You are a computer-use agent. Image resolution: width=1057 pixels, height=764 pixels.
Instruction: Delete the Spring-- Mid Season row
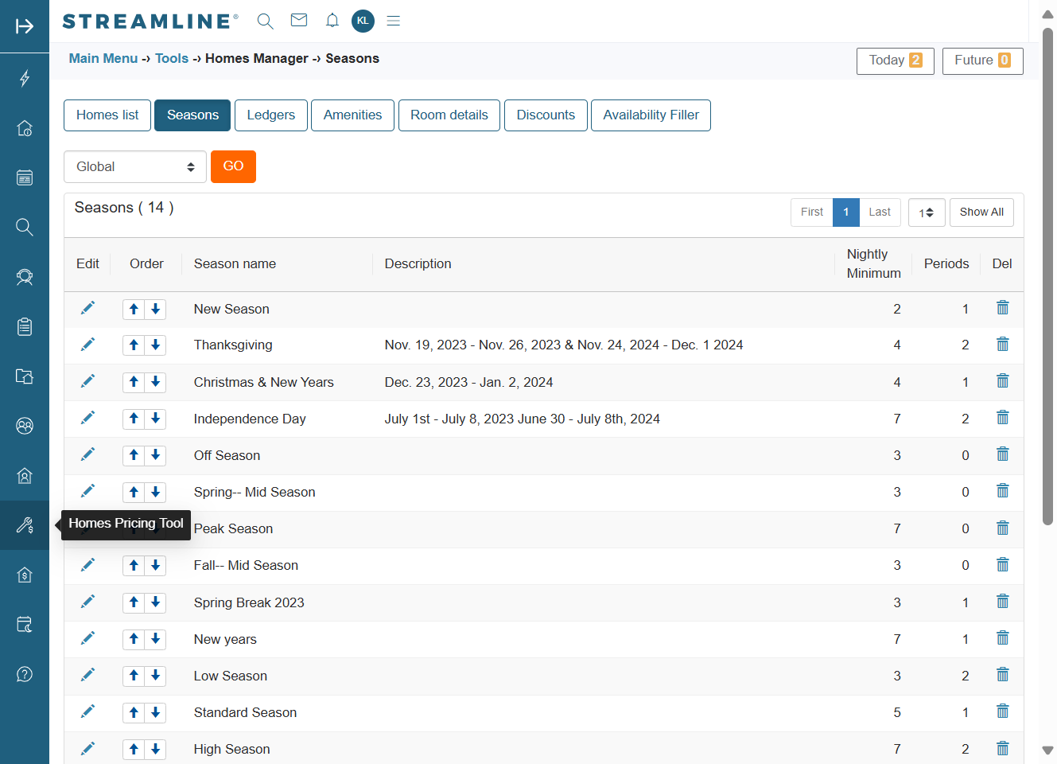point(1003,491)
